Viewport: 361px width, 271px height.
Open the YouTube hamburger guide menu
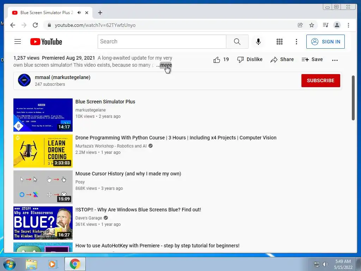click(18, 42)
